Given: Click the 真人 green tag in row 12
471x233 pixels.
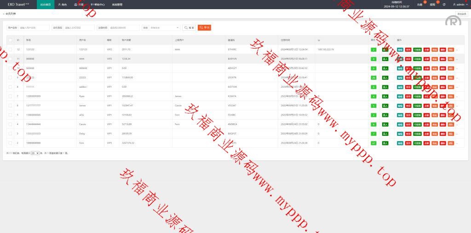Looking at the screenshot, I should pos(385,50).
